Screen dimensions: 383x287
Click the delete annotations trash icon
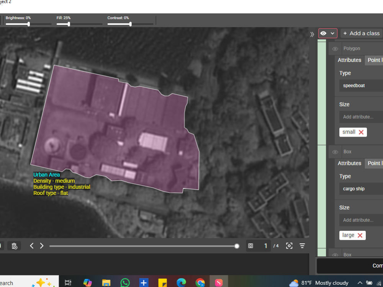tap(15, 246)
